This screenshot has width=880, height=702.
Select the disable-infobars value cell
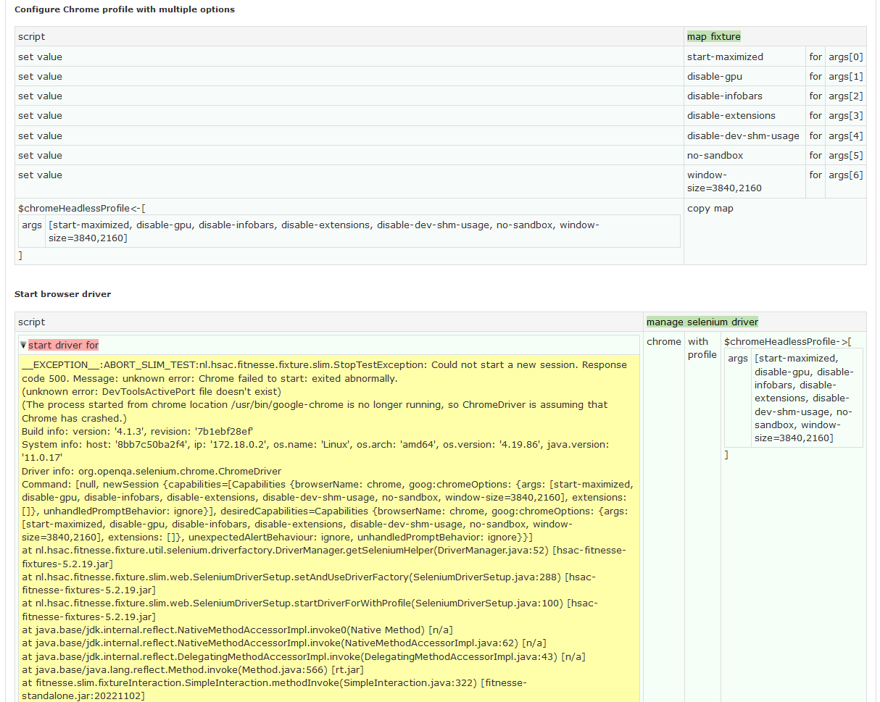[724, 96]
